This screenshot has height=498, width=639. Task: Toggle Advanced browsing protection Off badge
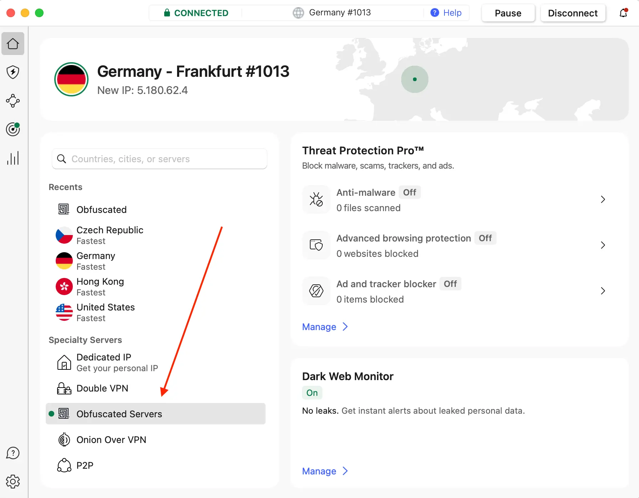point(485,238)
